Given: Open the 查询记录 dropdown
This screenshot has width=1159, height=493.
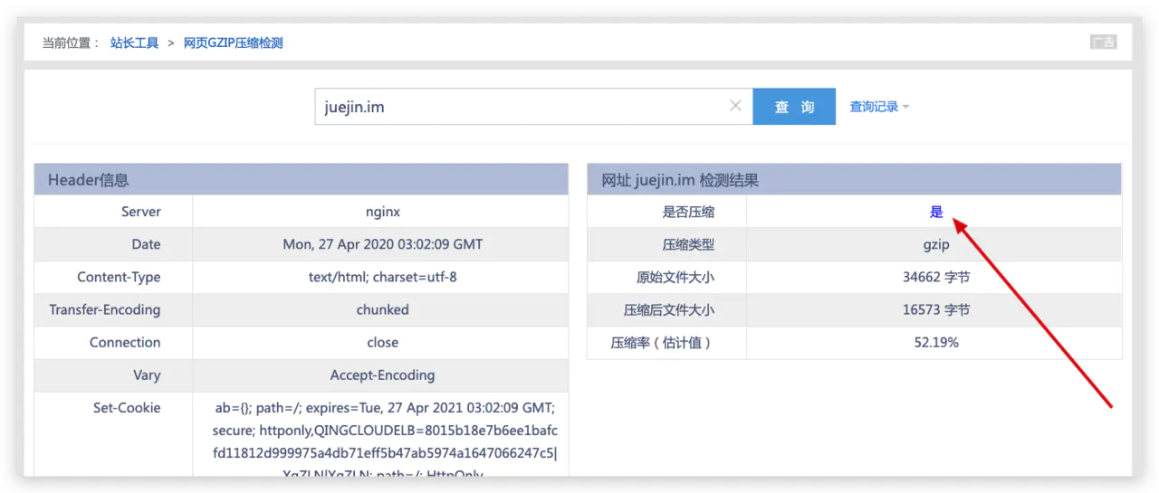Looking at the screenshot, I should click(878, 107).
